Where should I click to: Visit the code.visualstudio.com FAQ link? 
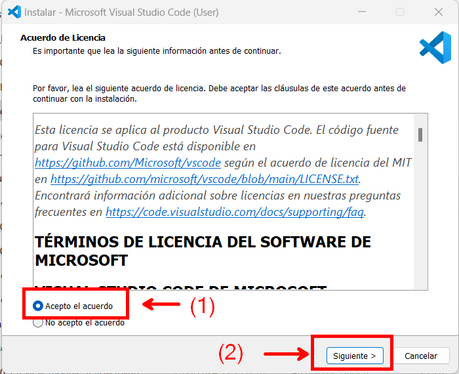pyautogui.click(x=235, y=212)
